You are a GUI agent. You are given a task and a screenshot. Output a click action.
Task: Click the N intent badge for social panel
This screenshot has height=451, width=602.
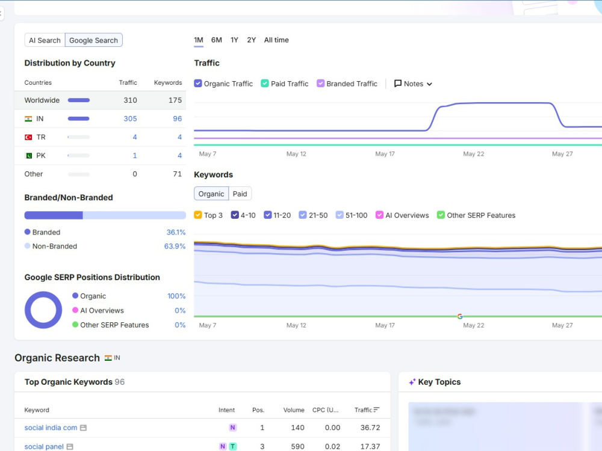pos(223,446)
